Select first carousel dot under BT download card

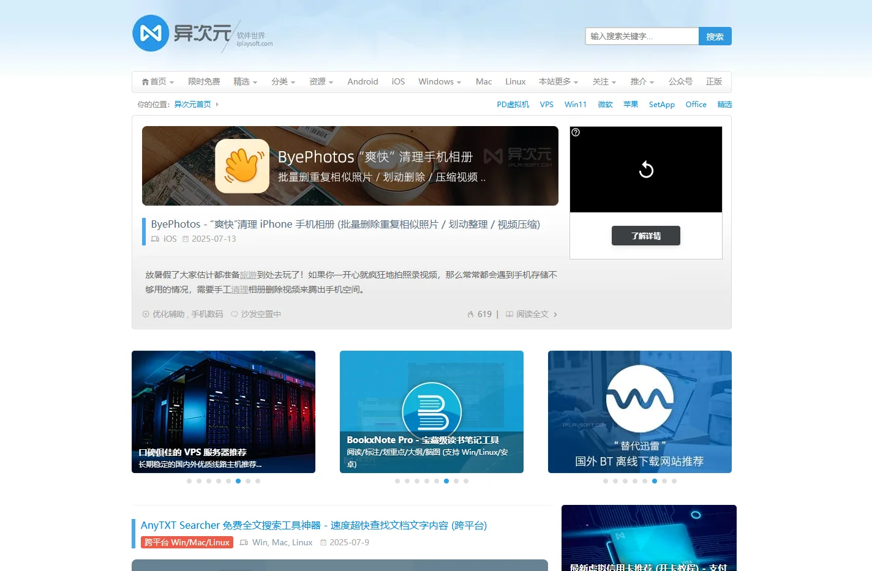(606, 481)
